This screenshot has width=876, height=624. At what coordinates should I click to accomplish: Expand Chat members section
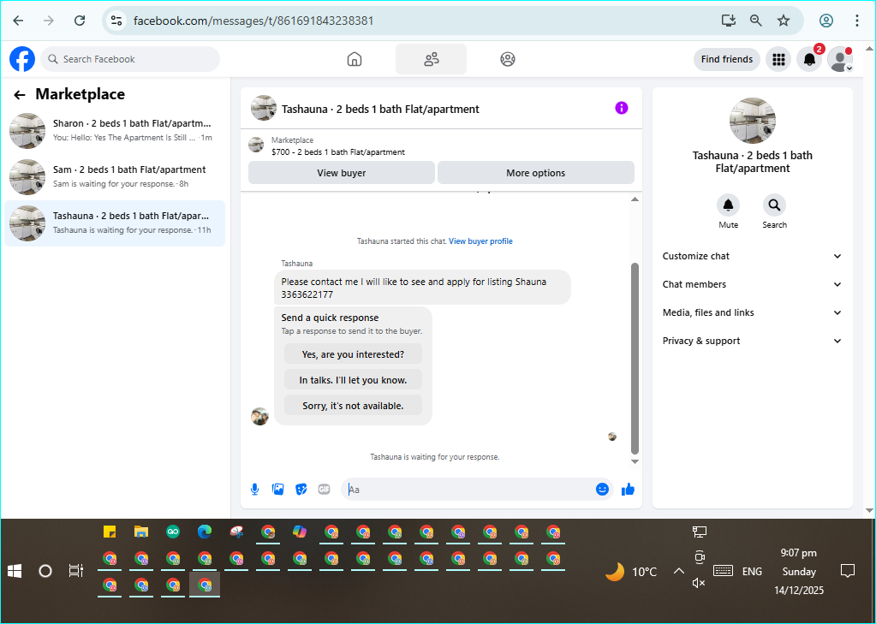pyautogui.click(x=752, y=284)
